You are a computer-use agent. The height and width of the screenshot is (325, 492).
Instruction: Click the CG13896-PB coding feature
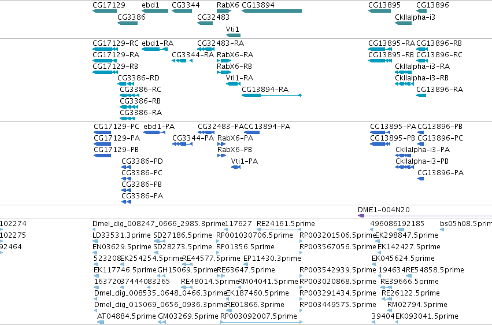pos(420,132)
